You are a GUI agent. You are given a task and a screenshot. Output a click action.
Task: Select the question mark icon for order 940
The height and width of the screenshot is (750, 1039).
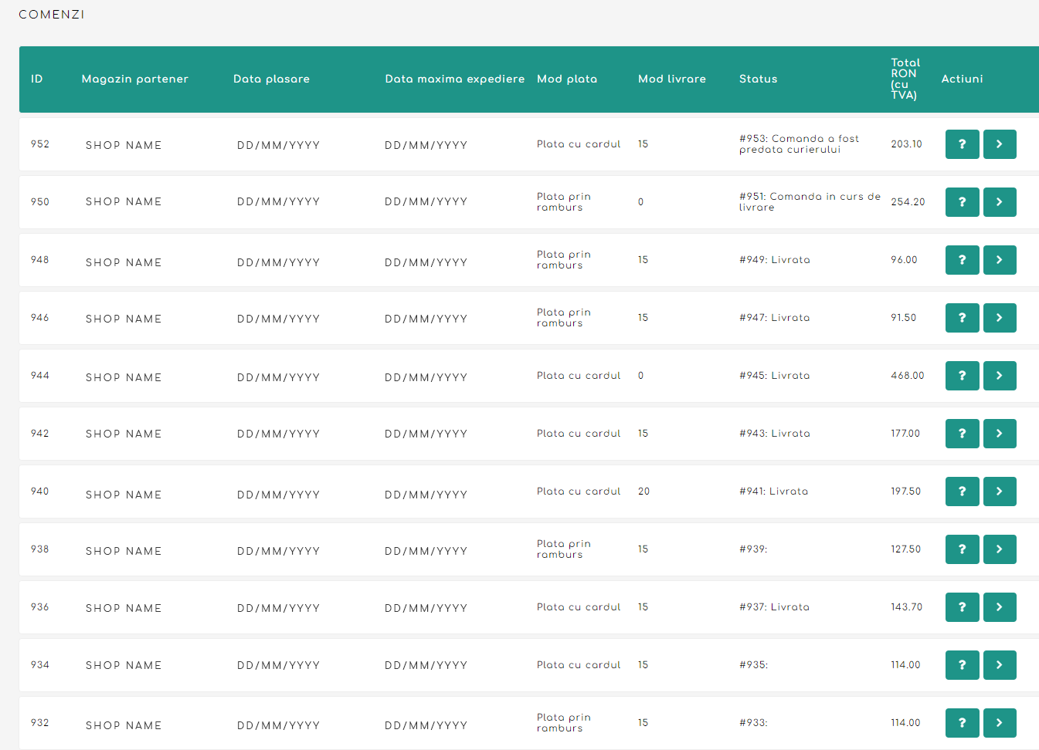962,492
